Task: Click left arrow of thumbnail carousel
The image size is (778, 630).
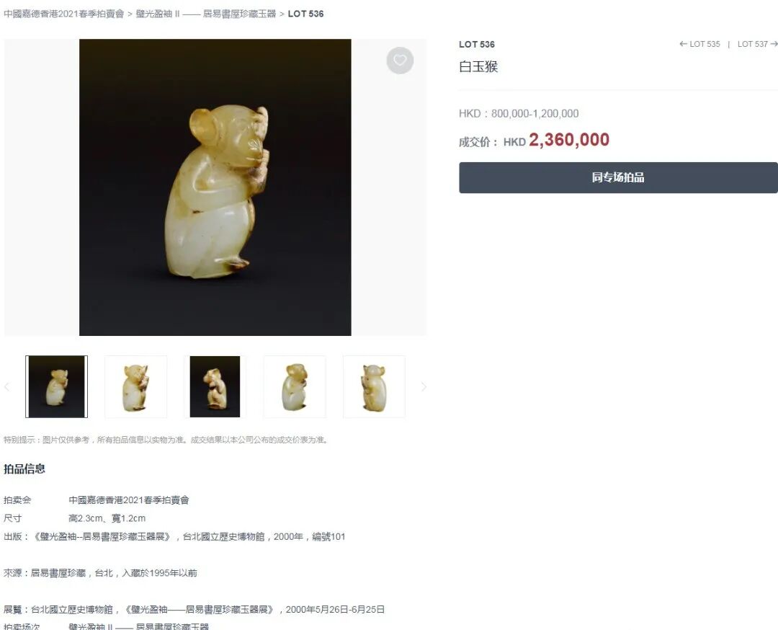Action: 7,387
